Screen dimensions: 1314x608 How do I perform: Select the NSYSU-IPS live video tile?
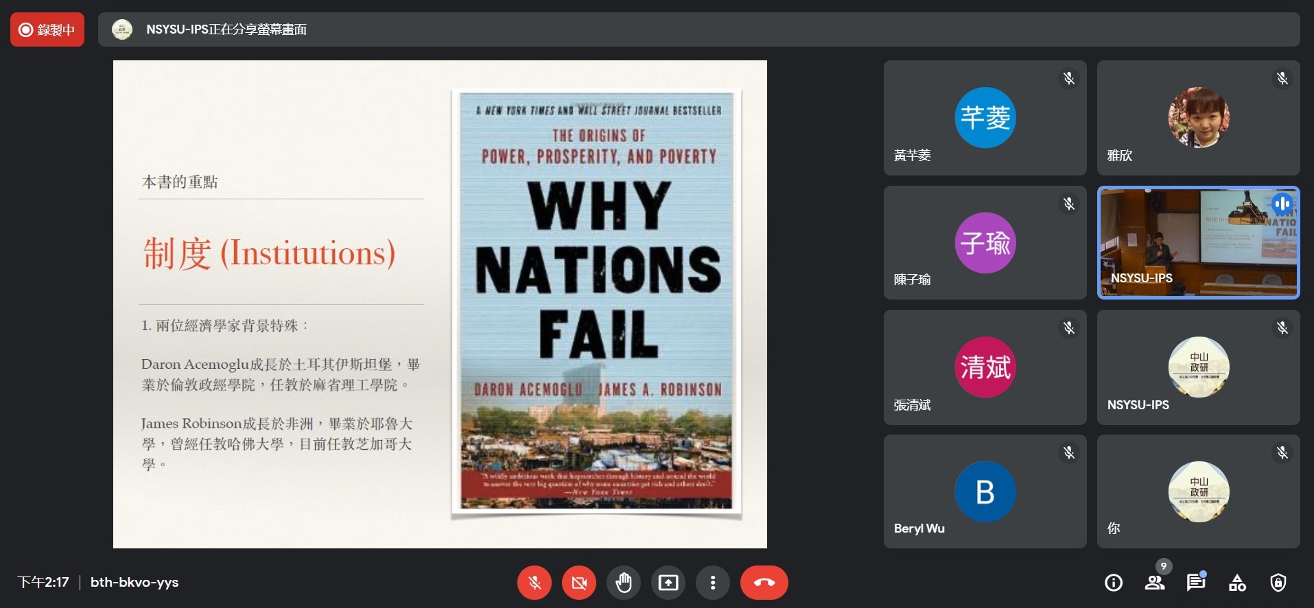pyautogui.click(x=1197, y=243)
